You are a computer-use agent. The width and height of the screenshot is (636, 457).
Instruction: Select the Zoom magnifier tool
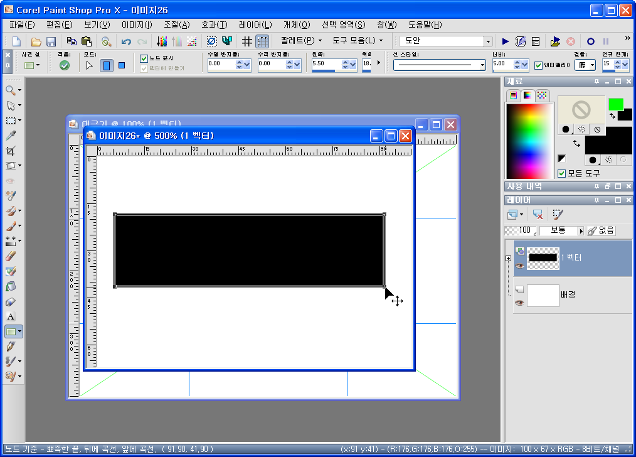[11, 90]
